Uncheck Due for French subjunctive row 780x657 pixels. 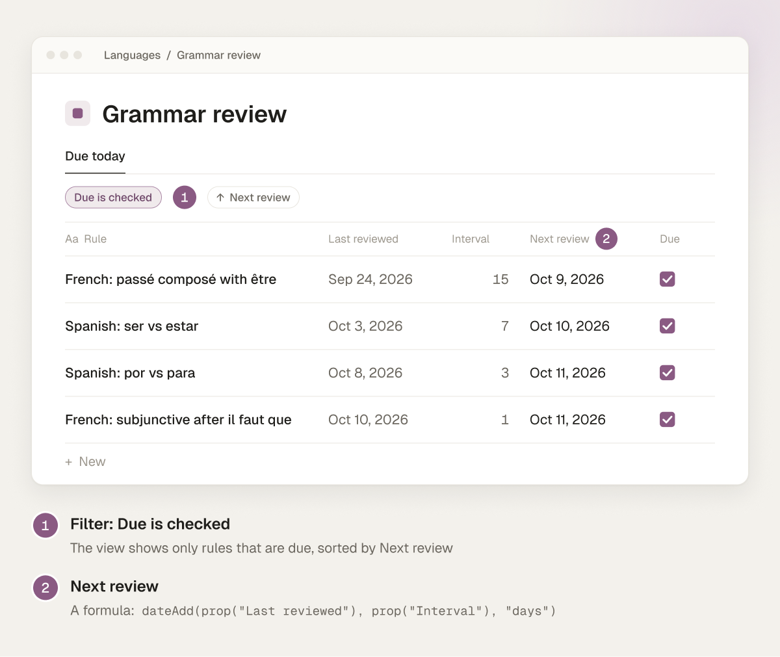pyautogui.click(x=668, y=420)
